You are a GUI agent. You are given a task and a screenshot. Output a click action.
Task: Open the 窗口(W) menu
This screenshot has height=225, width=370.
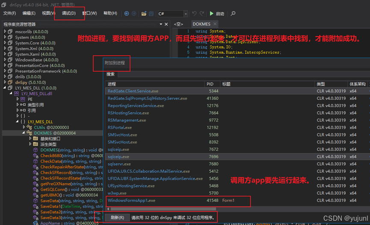[90, 13]
